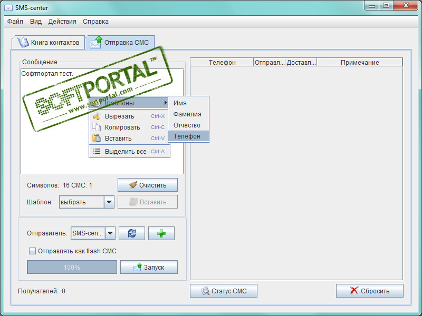Click the Сбросить button

tap(370, 291)
